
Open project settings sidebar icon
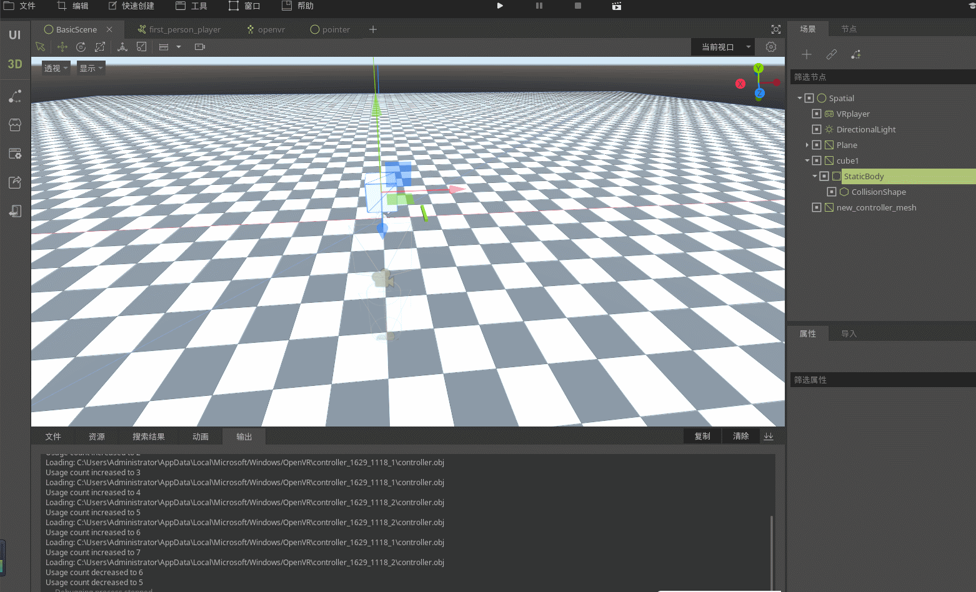coord(15,154)
